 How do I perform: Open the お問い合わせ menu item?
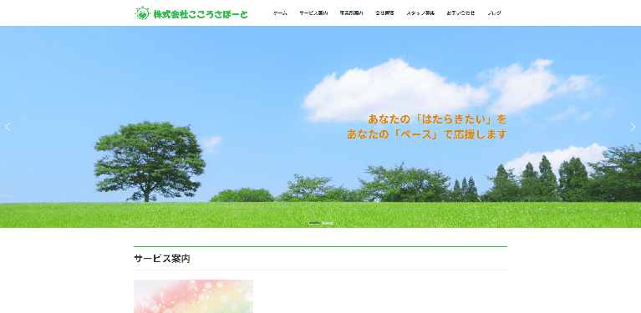(x=460, y=13)
